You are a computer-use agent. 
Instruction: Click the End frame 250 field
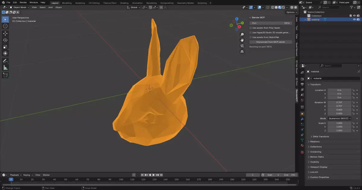click(290, 175)
